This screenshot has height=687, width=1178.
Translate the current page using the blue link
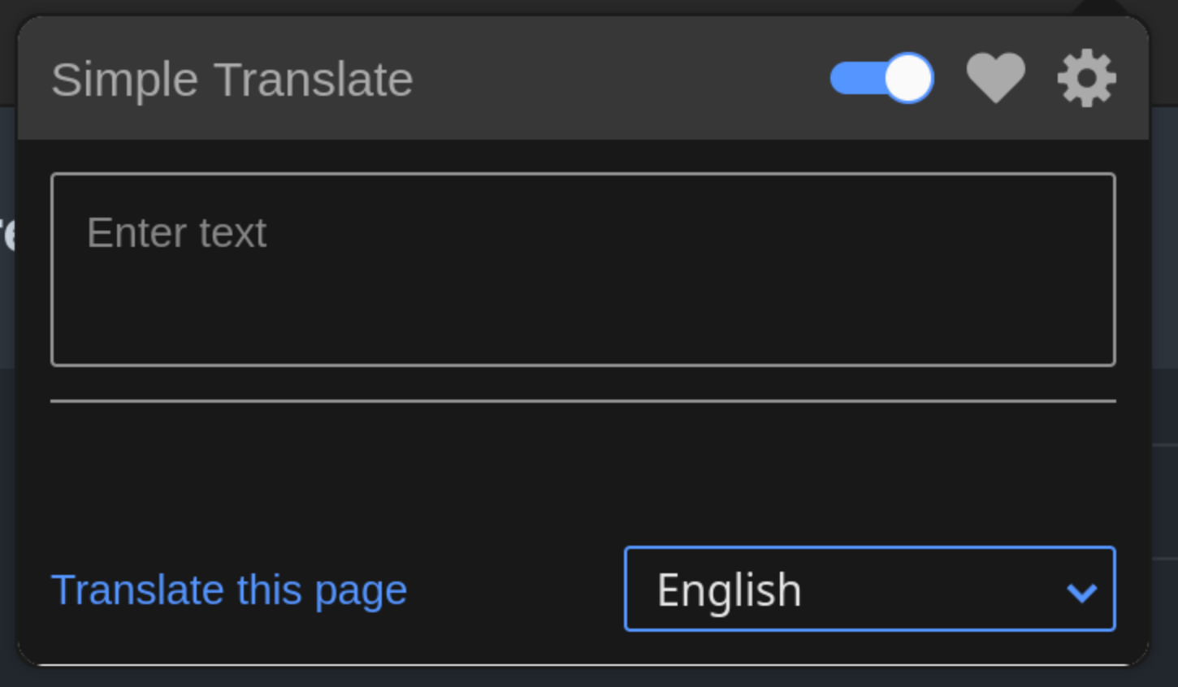pos(229,590)
